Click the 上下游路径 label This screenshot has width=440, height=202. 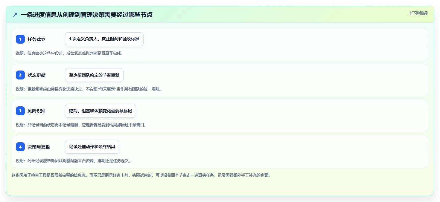[418, 13]
